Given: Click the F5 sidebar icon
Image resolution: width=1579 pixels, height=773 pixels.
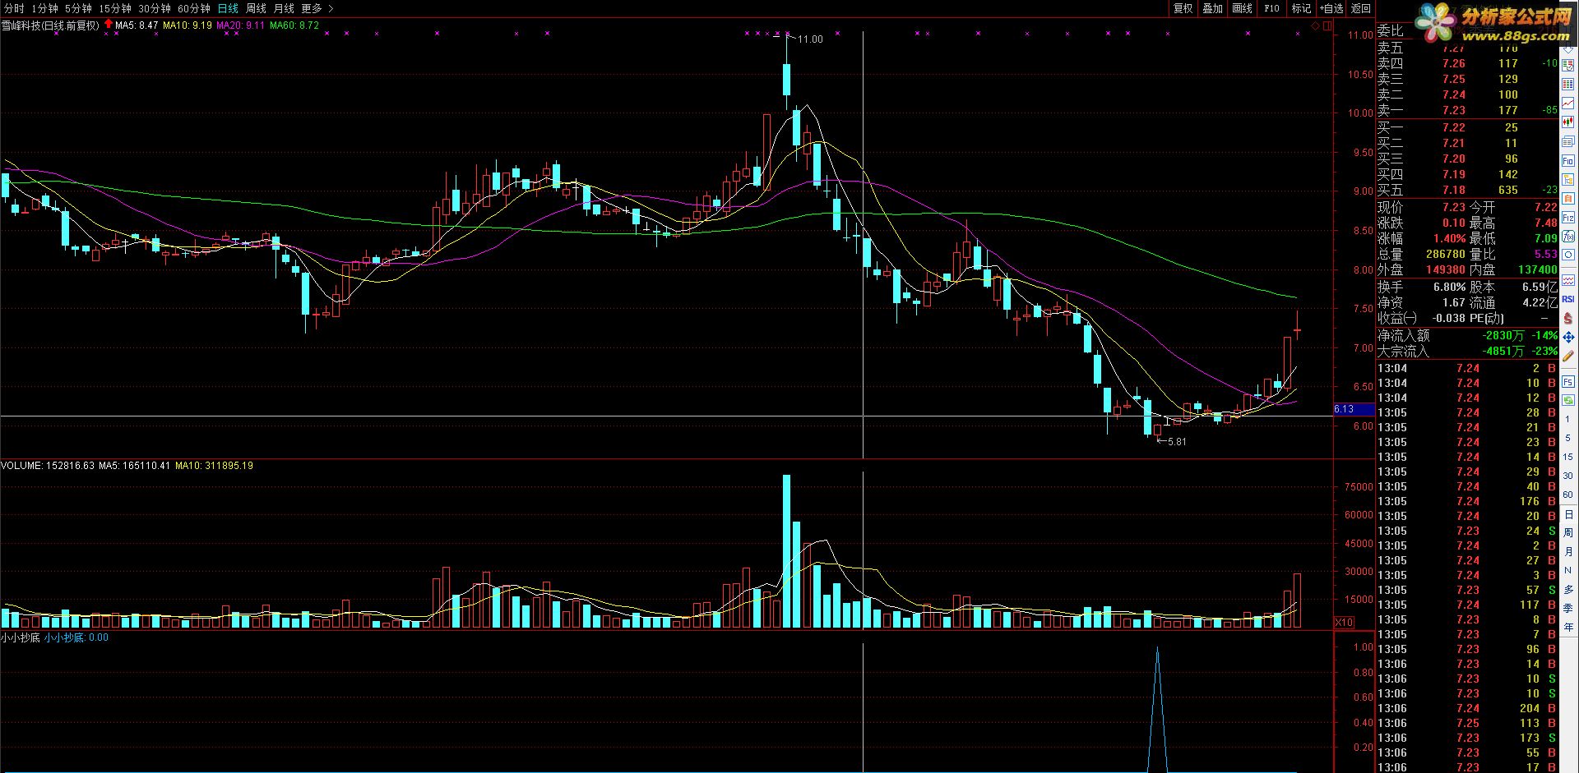Looking at the screenshot, I should click(1568, 383).
